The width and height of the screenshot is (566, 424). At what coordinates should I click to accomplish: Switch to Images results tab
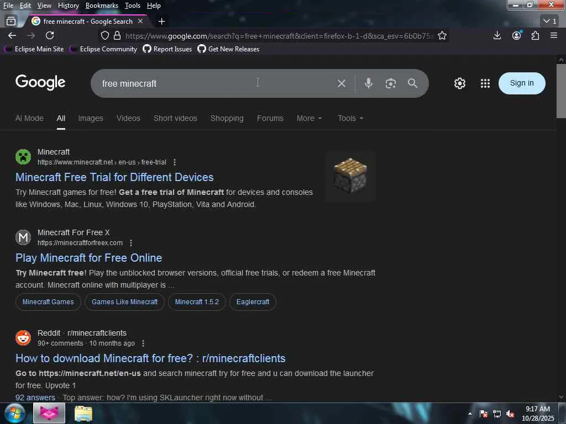[x=91, y=118]
